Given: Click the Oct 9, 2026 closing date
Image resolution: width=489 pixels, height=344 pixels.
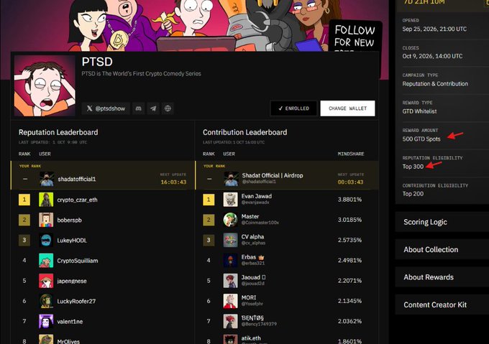Looking at the screenshot, I should pyautogui.click(x=432, y=56).
